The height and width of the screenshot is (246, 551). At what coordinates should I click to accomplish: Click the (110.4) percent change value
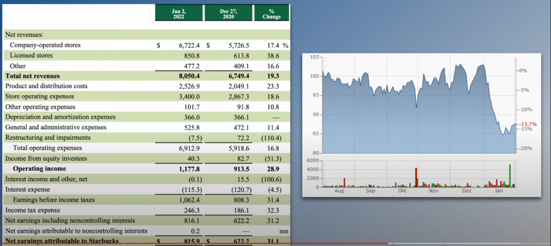point(272,138)
